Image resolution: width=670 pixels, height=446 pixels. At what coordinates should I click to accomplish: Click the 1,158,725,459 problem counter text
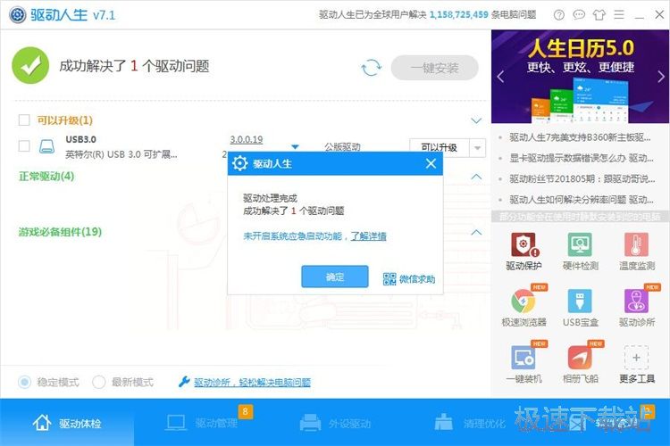[458, 15]
